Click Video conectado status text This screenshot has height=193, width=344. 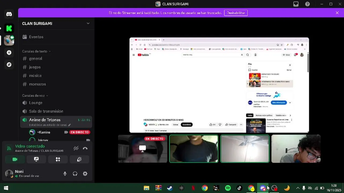click(x=30, y=146)
